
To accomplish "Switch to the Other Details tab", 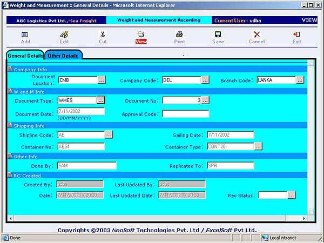I will (63, 56).
